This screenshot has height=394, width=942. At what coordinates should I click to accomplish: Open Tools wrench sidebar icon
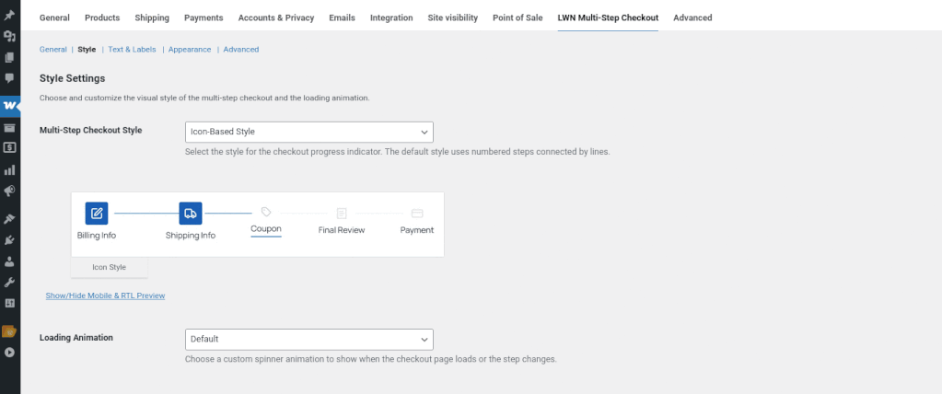9,282
